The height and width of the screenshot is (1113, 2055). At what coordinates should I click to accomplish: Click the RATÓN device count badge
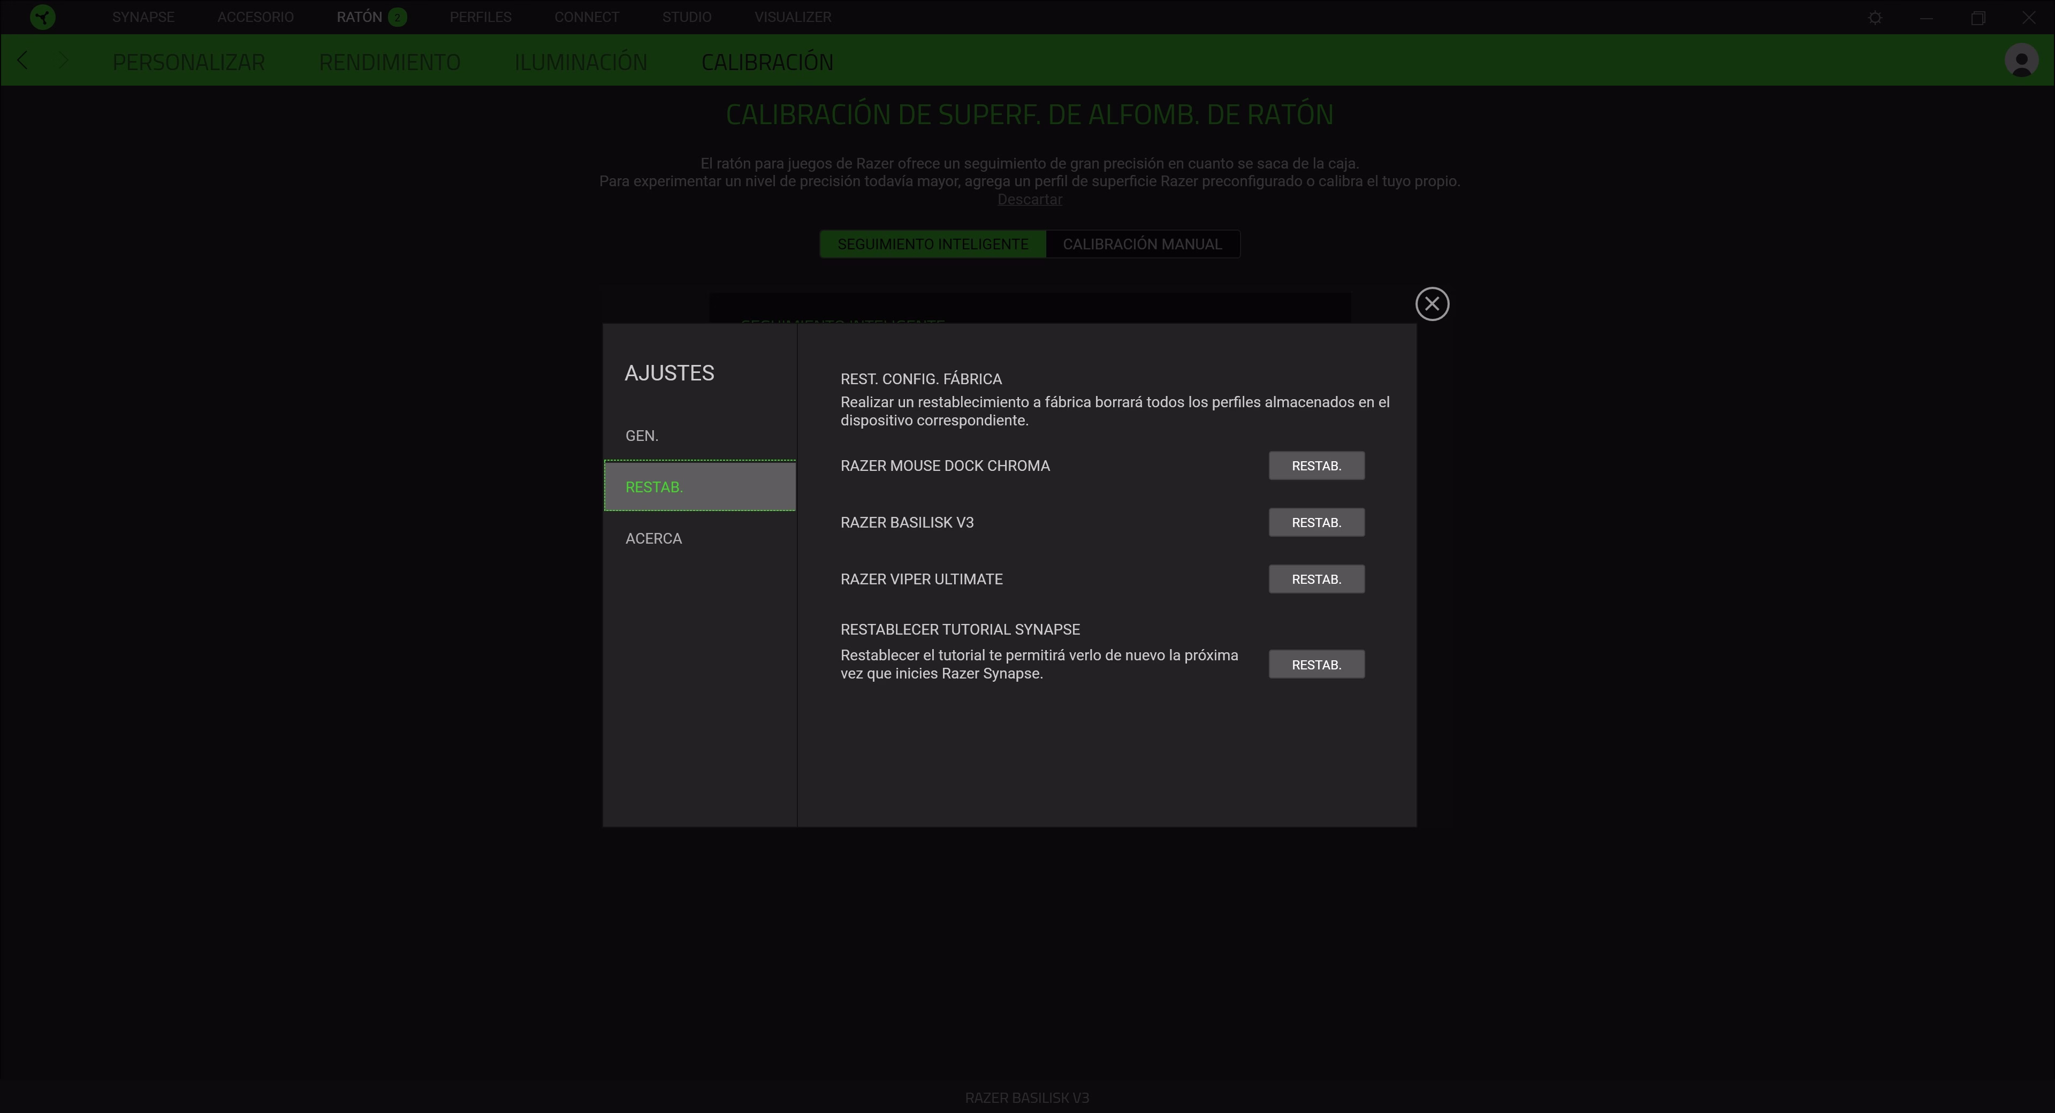coord(397,17)
